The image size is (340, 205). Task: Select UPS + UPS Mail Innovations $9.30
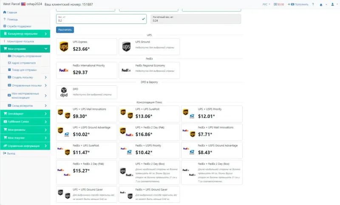[87, 114]
